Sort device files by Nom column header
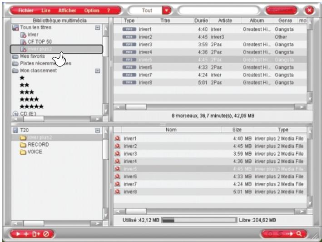Screen dimensions: 322x242 pos(171,130)
